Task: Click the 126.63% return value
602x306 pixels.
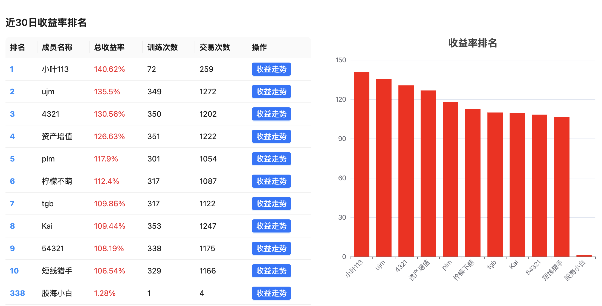Action: (x=109, y=136)
